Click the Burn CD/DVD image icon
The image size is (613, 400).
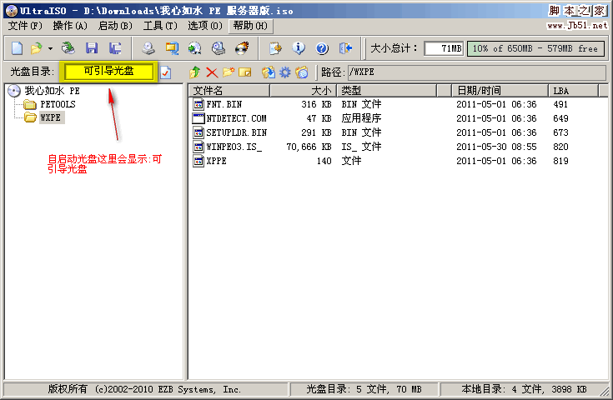pos(242,48)
